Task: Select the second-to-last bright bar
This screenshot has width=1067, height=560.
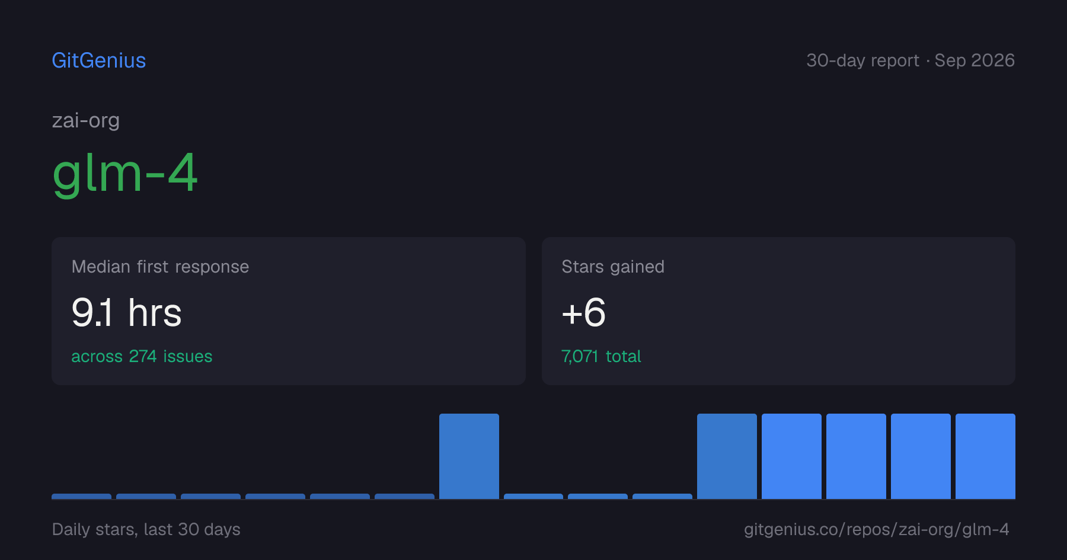Action: coord(921,456)
